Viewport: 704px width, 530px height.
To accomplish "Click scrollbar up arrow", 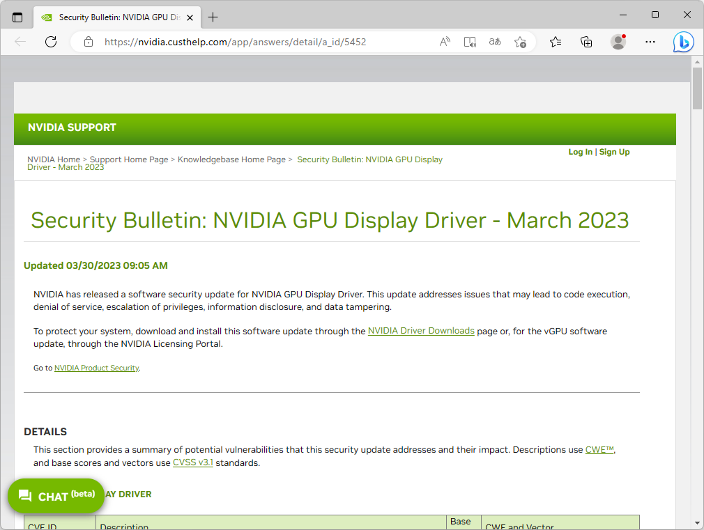I will point(697,61).
